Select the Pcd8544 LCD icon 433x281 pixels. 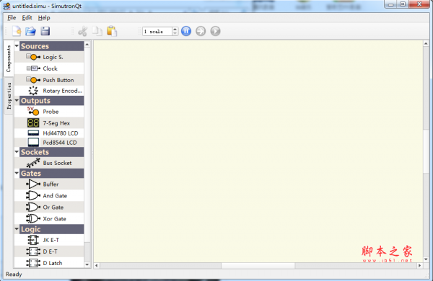tap(33, 143)
